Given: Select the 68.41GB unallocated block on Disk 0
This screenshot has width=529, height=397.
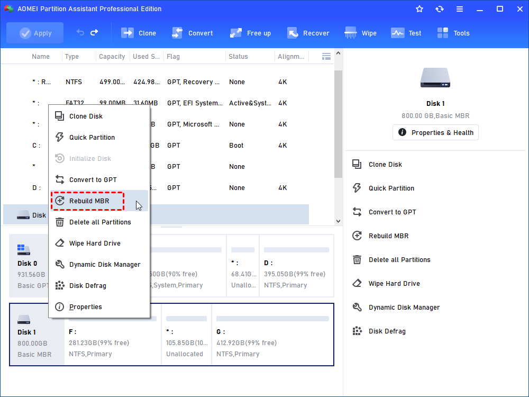Looking at the screenshot, I should 243,266.
